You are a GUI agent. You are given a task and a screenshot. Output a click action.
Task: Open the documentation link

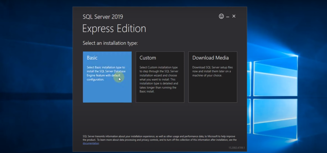click(91, 143)
